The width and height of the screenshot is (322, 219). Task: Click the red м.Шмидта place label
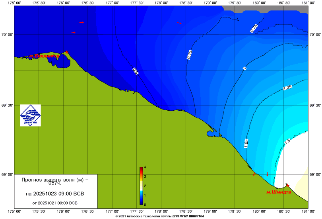278,192
